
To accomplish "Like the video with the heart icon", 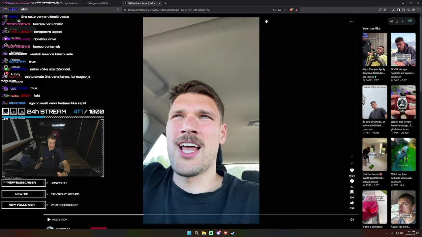I will click(352, 171).
